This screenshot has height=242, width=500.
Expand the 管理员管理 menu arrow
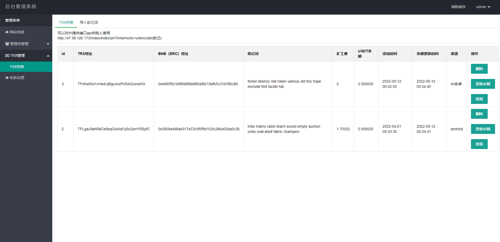coord(48,44)
